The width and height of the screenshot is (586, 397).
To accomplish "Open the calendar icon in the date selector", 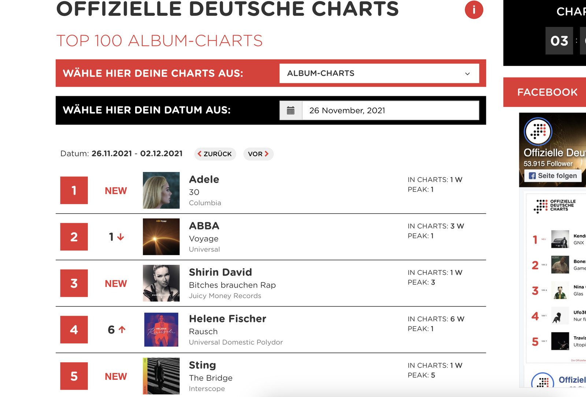I will 290,110.
